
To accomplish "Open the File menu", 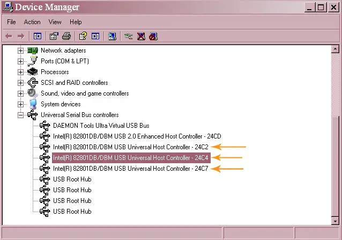I will 11,22.
